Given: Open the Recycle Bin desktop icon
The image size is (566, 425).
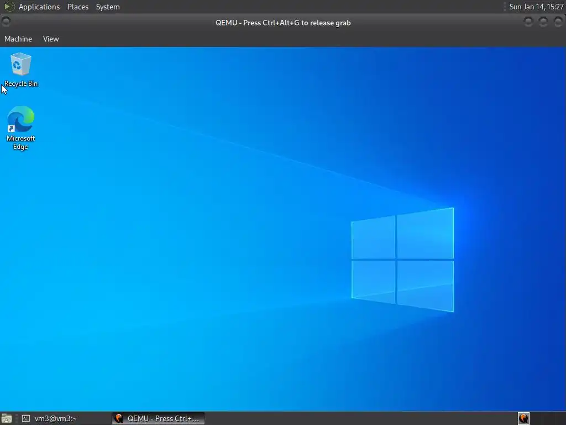Looking at the screenshot, I should point(20,70).
